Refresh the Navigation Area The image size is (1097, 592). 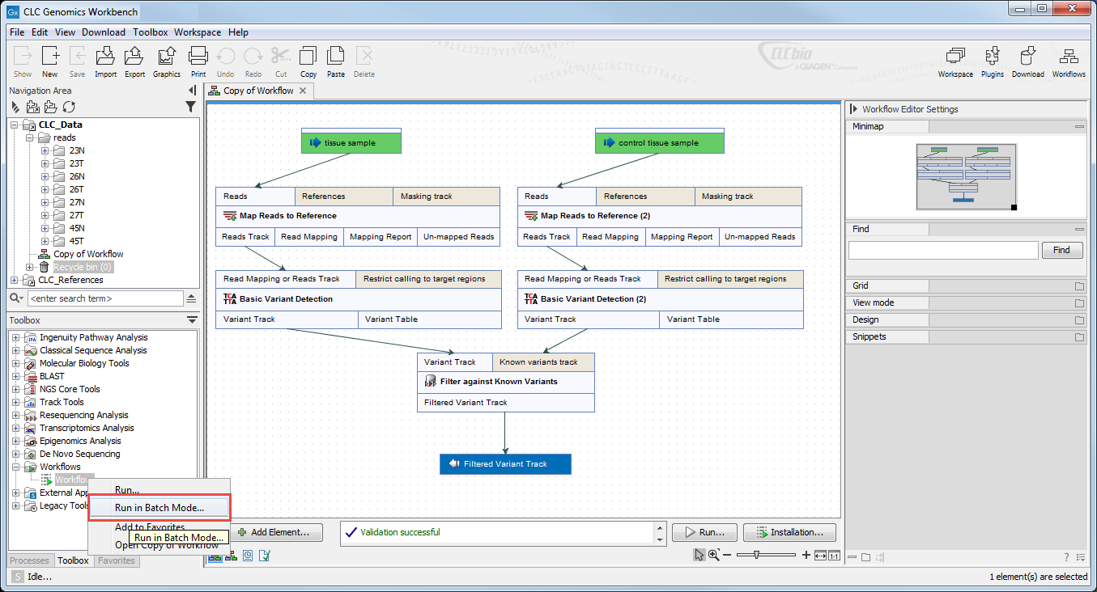click(69, 107)
